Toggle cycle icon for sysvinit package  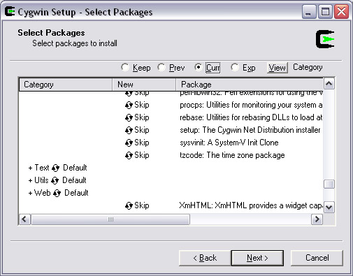pos(129,143)
